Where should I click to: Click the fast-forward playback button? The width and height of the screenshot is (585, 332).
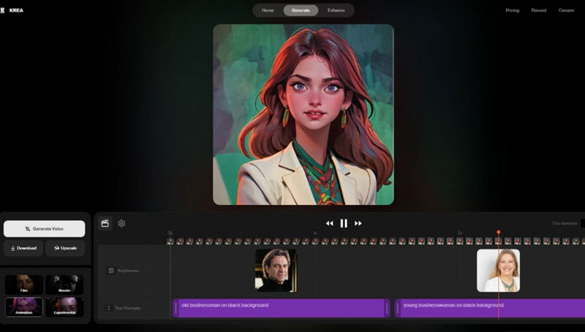(358, 223)
